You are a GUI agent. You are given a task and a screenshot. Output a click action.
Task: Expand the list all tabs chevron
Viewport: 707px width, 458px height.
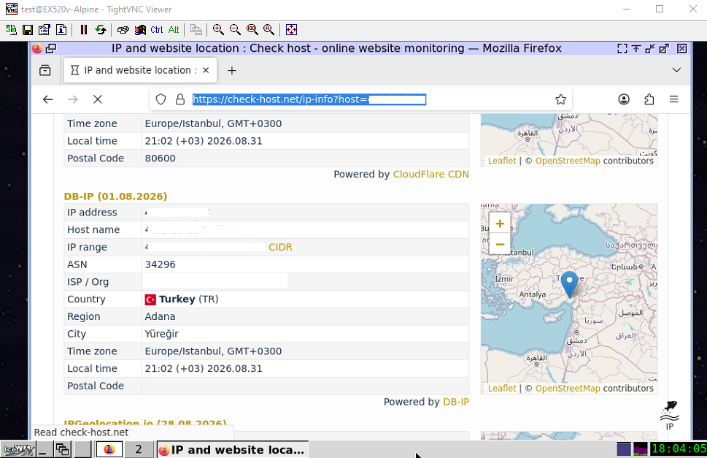coord(676,70)
